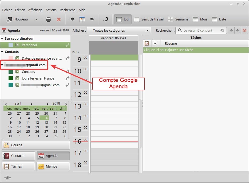Screen dimensions: 249x183
Task: Collapse the Sur cet ordinateur group
Action: pos(2,39)
